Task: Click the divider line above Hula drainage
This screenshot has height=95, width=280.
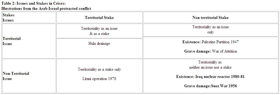Action: tap(99, 38)
